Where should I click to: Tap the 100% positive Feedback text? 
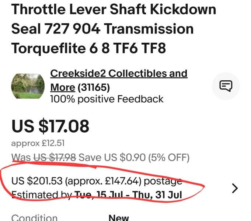(107, 99)
